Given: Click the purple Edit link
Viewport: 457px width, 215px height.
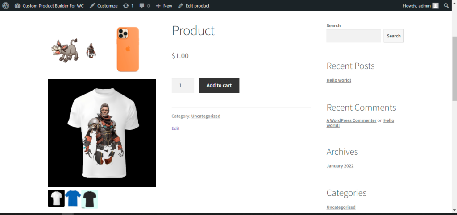Looking at the screenshot, I should point(175,128).
